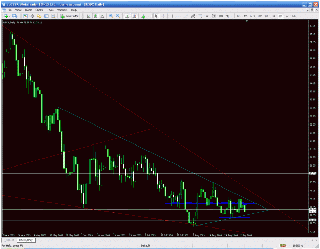Select the equidistant channel tool
The height and width of the screenshot is (249, 320).
pos(193,16)
